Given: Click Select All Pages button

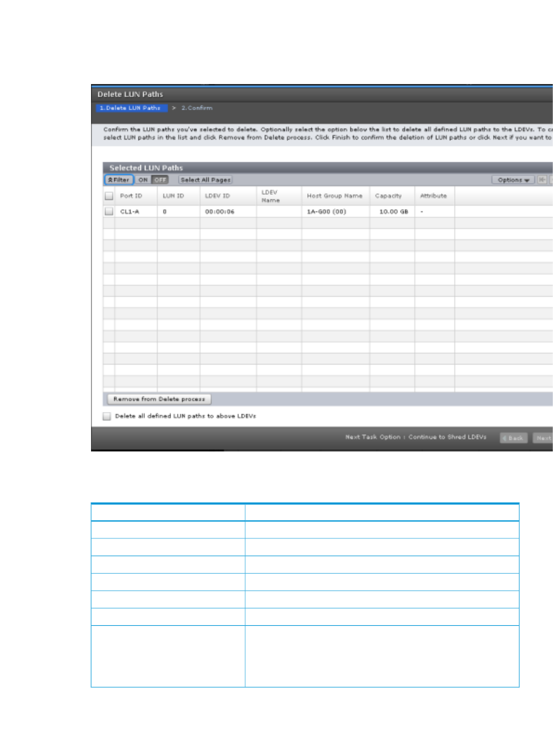Looking at the screenshot, I should (205, 180).
